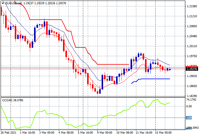This screenshot has height=136, width=199.
Task: Click the green CCI indicator line
Action: point(86,114)
